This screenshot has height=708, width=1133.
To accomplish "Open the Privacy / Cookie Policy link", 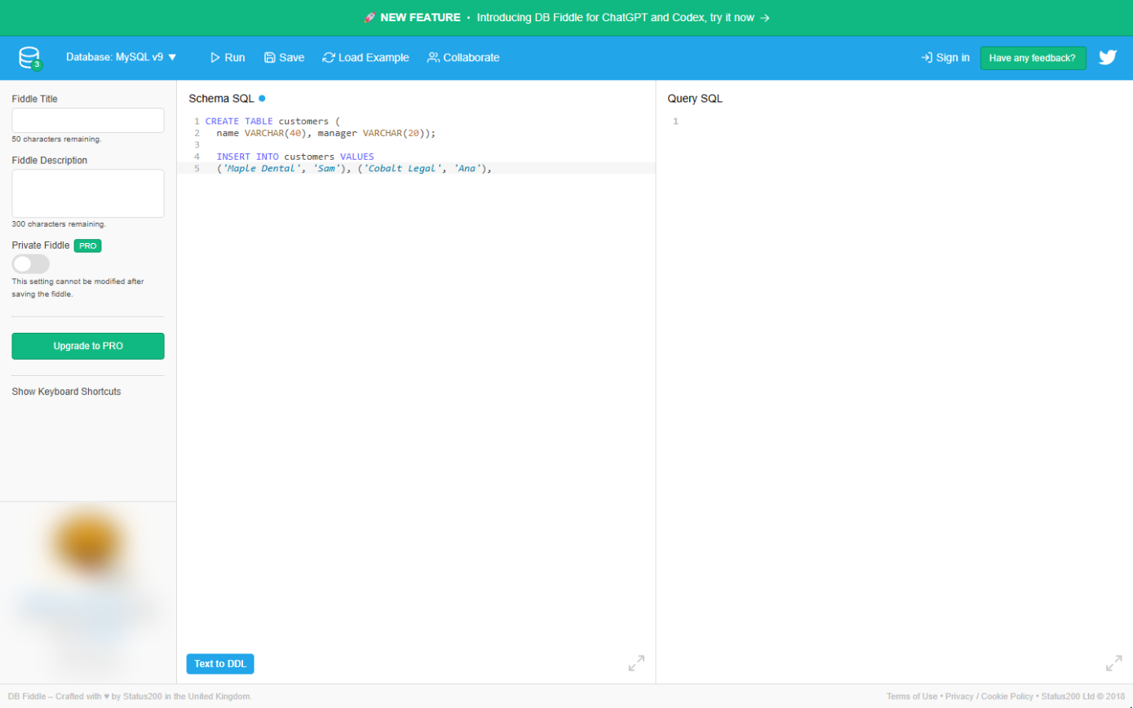I will (989, 697).
